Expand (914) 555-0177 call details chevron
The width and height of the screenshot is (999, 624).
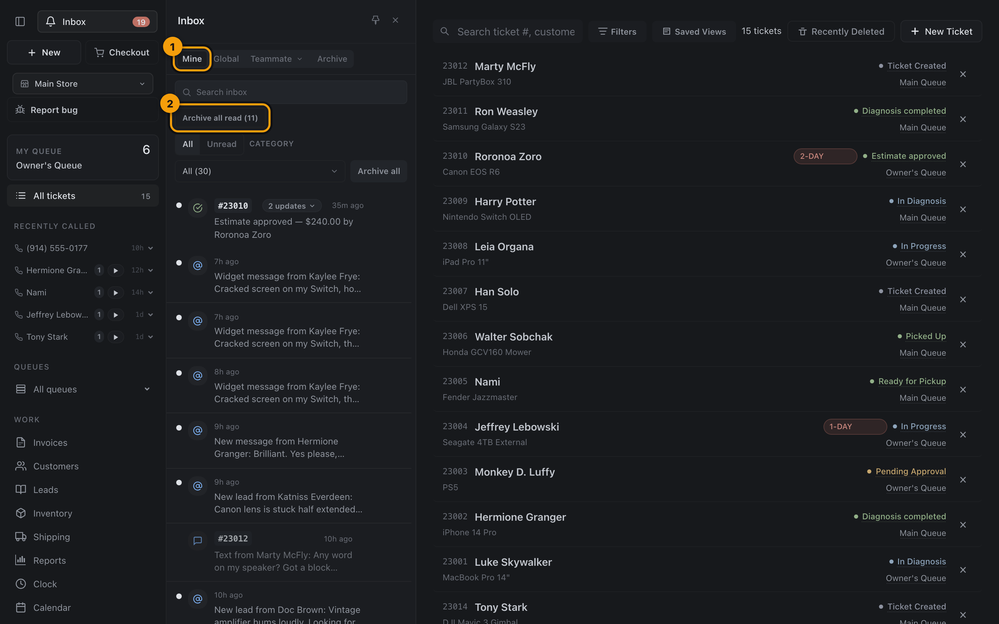(x=151, y=248)
